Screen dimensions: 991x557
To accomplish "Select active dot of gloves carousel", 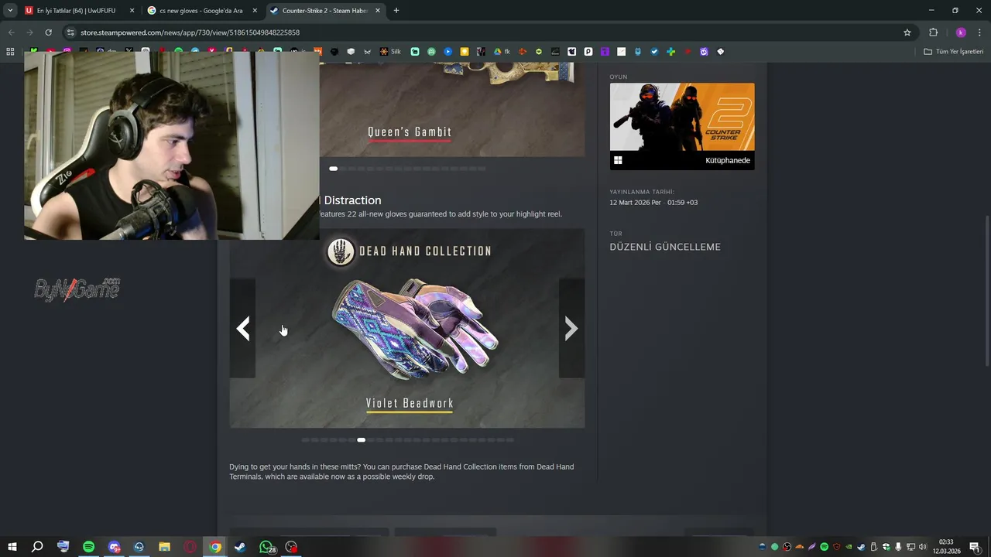I will pos(361,440).
